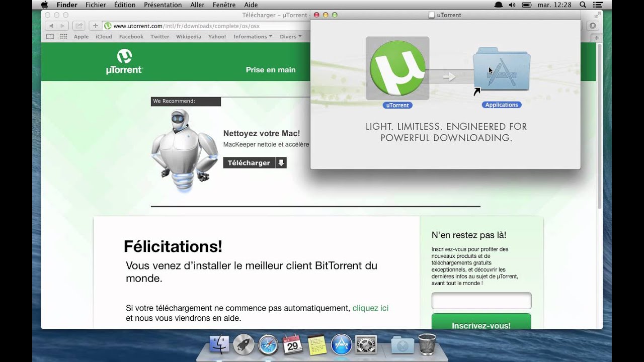Image resolution: width=644 pixels, height=362 pixels.
Task: Click the iCloud bookmark
Action: [x=104, y=37]
